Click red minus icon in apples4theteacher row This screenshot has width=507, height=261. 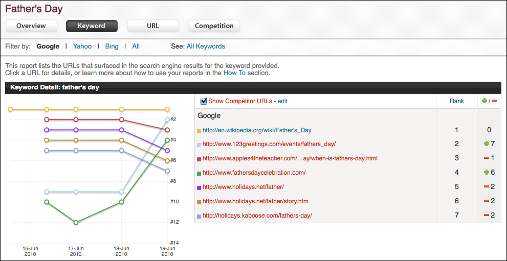point(486,158)
